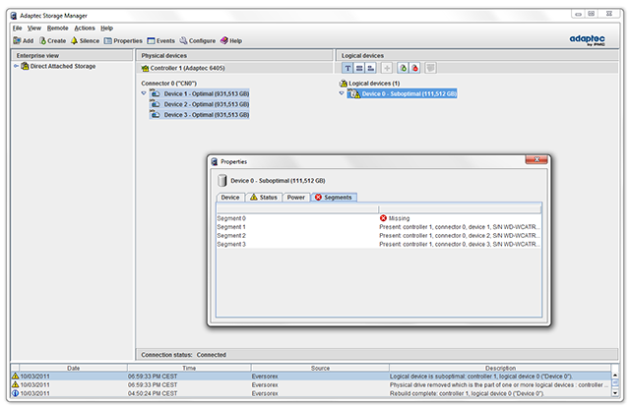Image resolution: width=630 pixels, height=407 pixels.
Task: Click the Add toolbar button
Action: pos(24,41)
